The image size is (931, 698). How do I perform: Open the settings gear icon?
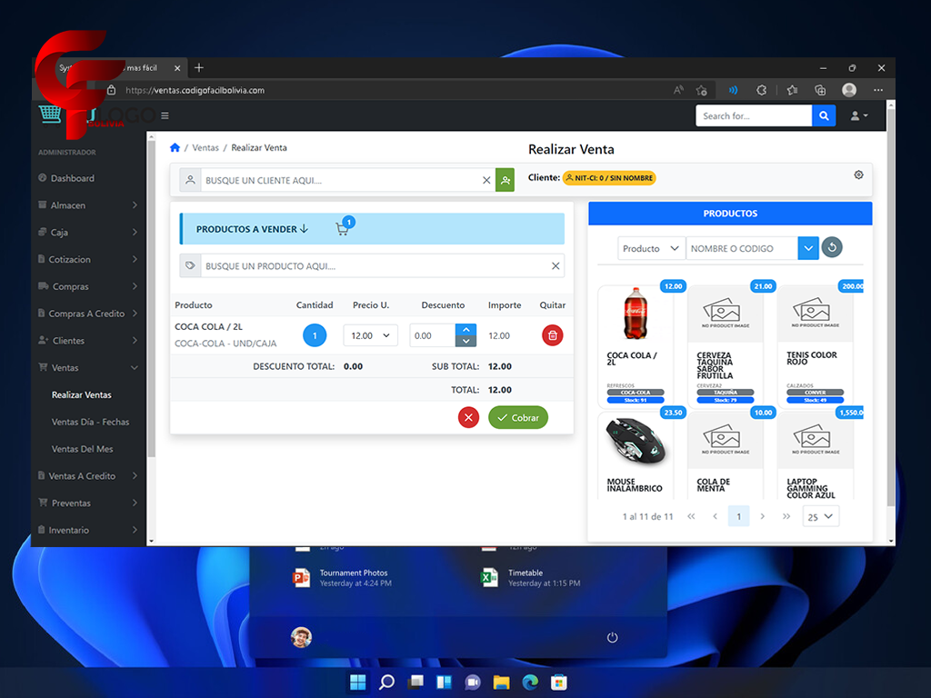[858, 174]
